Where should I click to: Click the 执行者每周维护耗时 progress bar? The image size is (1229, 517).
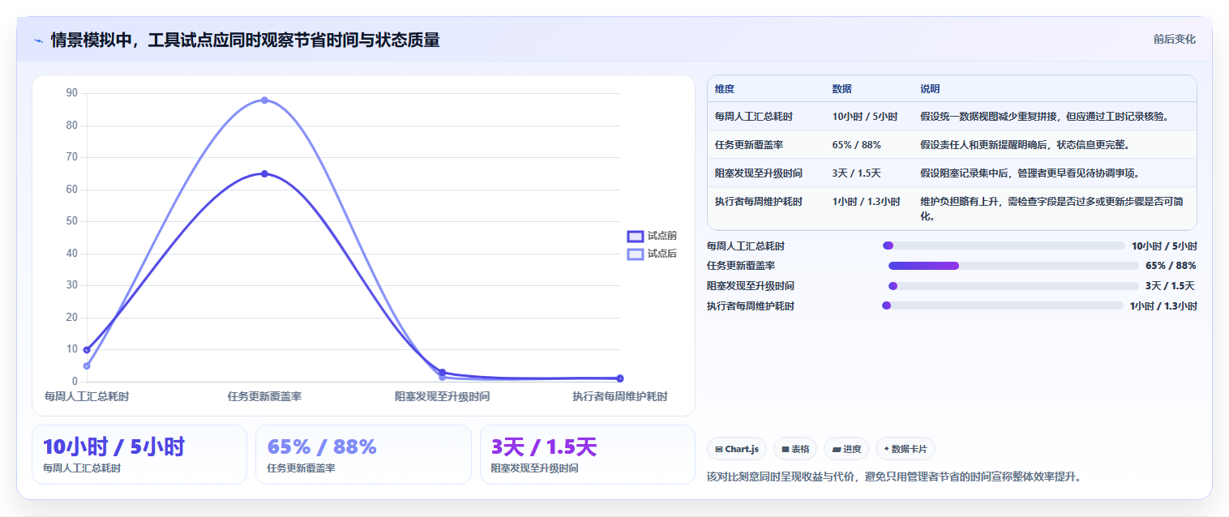1003,305
